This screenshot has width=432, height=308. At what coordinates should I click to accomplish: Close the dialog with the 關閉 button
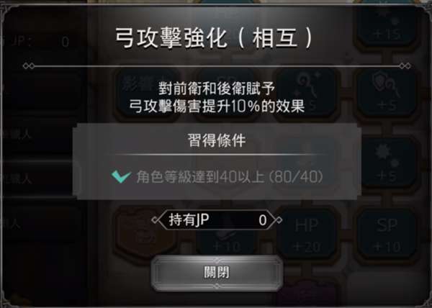point(217,273)
